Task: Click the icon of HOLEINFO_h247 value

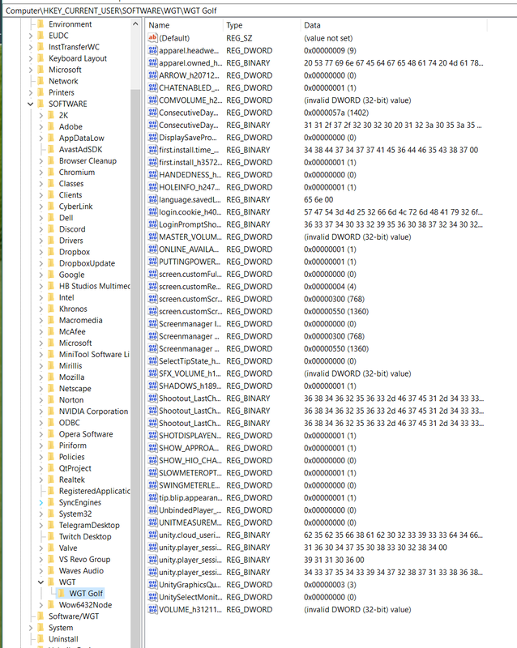Action: click(x=152, y=187)
